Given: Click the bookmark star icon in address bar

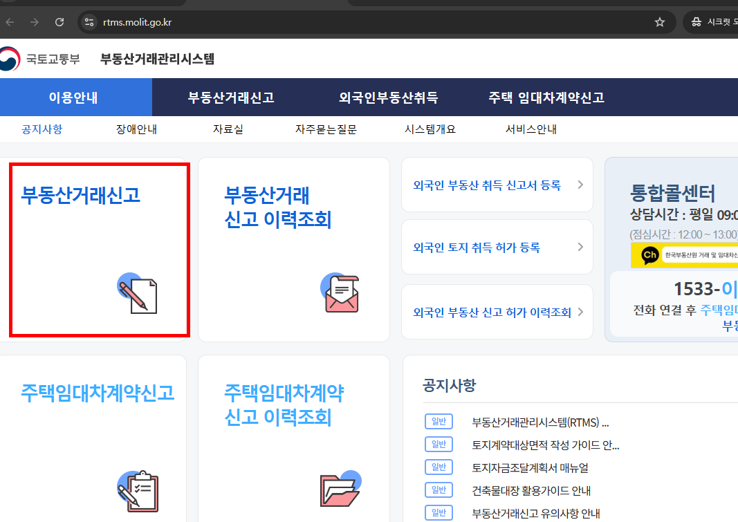Looking at the screenshot, I should pos(658,21).
